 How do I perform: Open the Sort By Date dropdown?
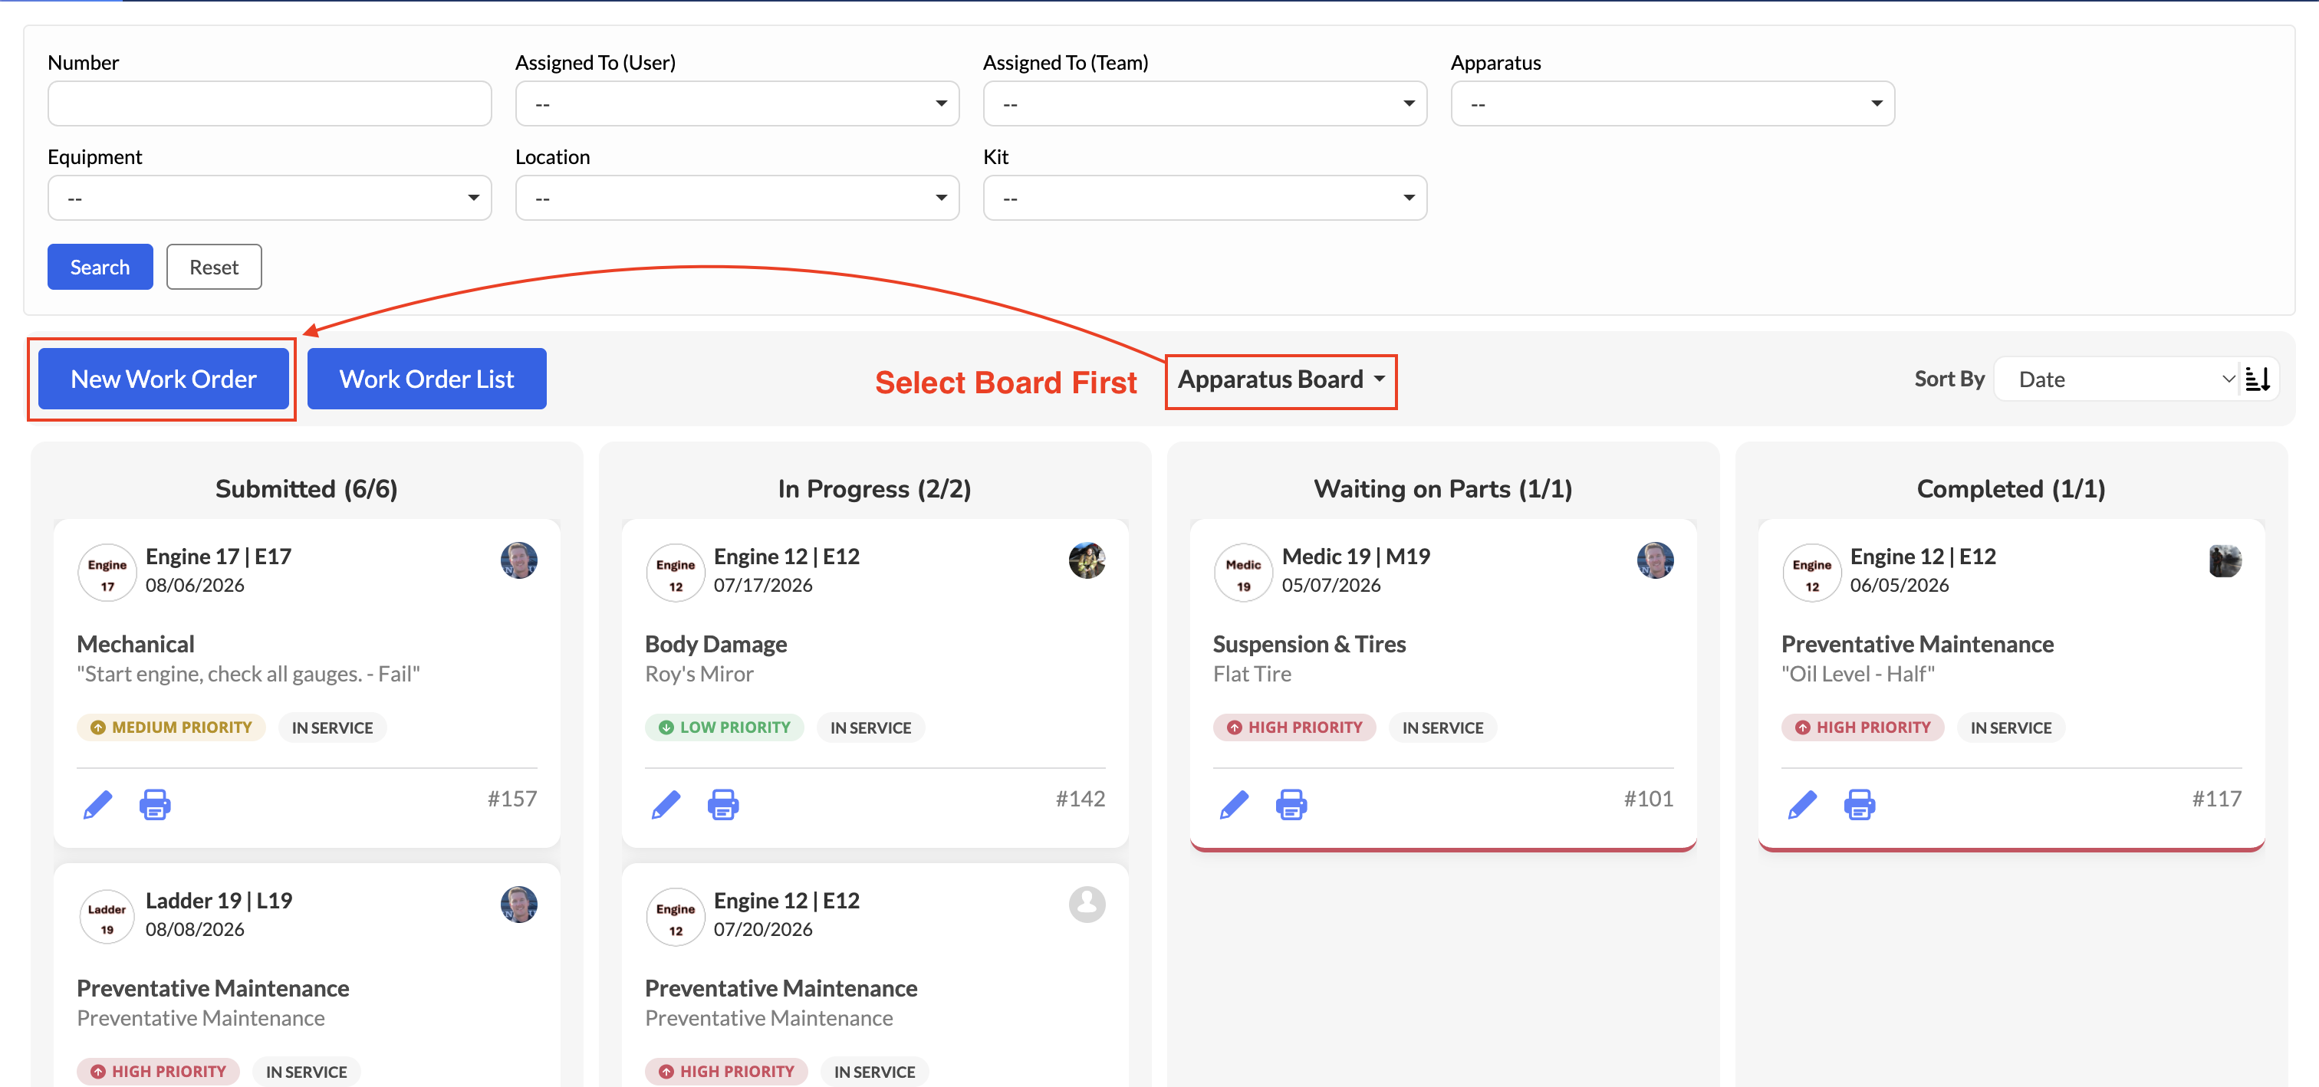click(2123, 379)
